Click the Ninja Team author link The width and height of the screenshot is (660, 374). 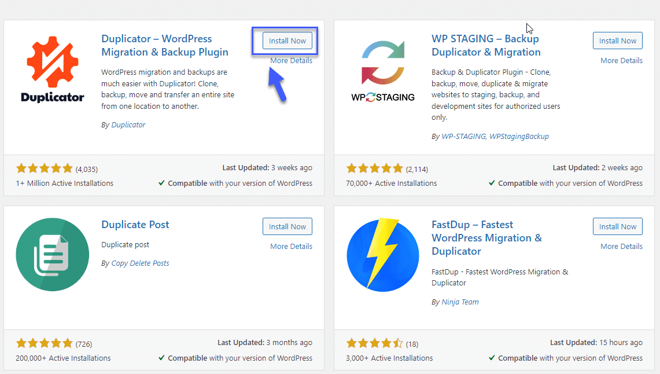click(460, 302)
